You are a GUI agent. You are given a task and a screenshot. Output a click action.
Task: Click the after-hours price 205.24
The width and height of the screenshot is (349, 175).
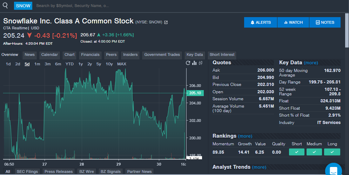(x=14, y=35)
